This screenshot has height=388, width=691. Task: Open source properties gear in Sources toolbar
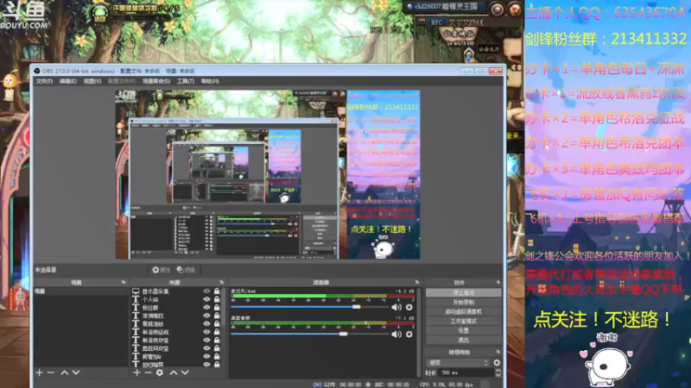click(160, 372)
